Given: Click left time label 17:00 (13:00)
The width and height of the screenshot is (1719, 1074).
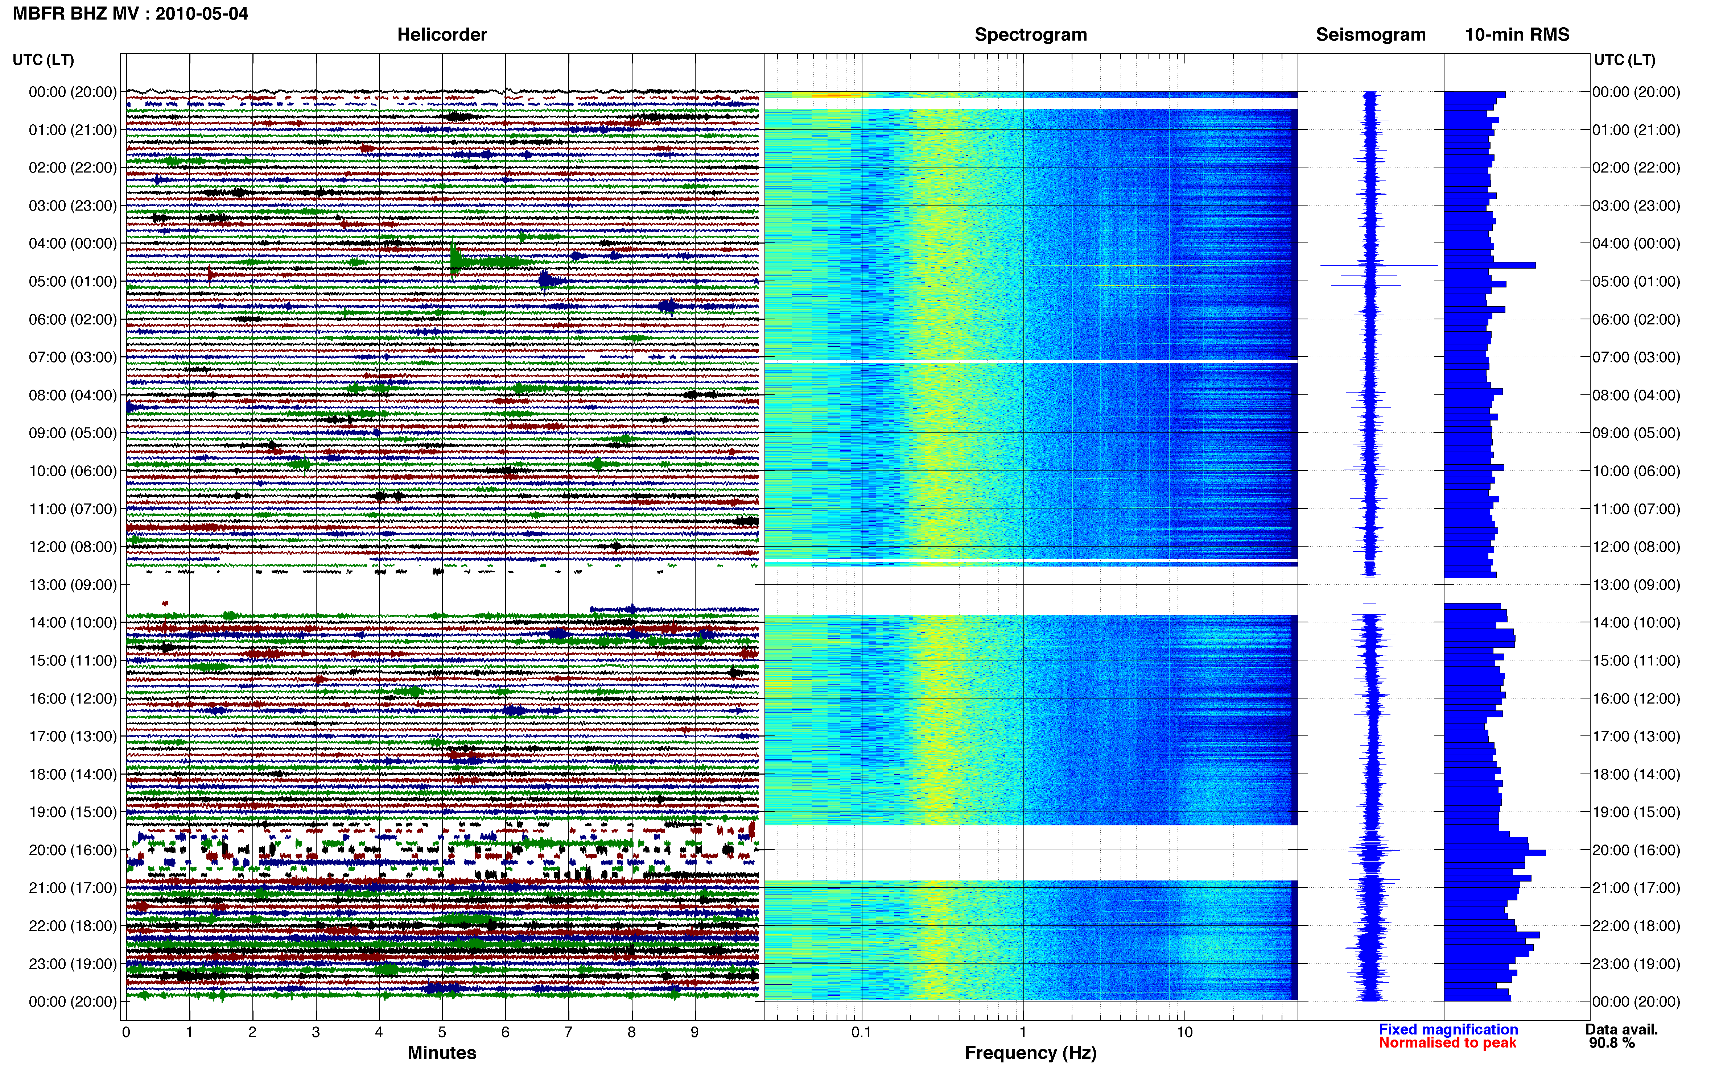Looking at the screenshot, I should click(x=73, y=737).
